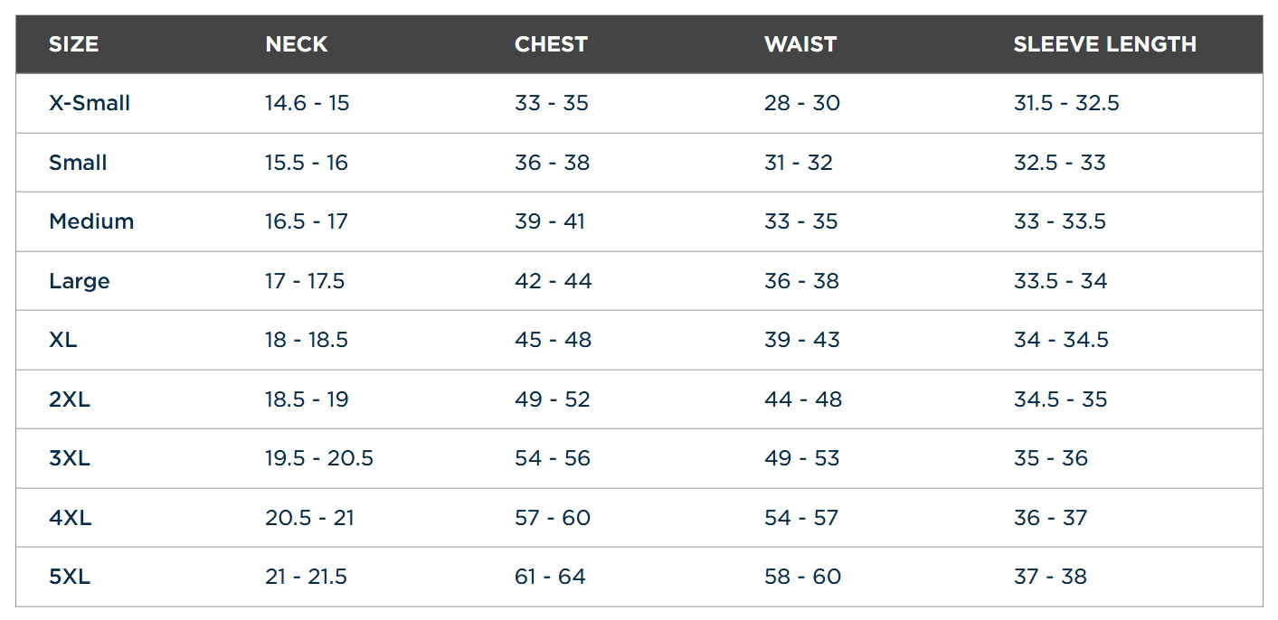Click the Large waist value 36 - 38
Image resolution: width=1278 pixels, height=620 pixels.
801,281
